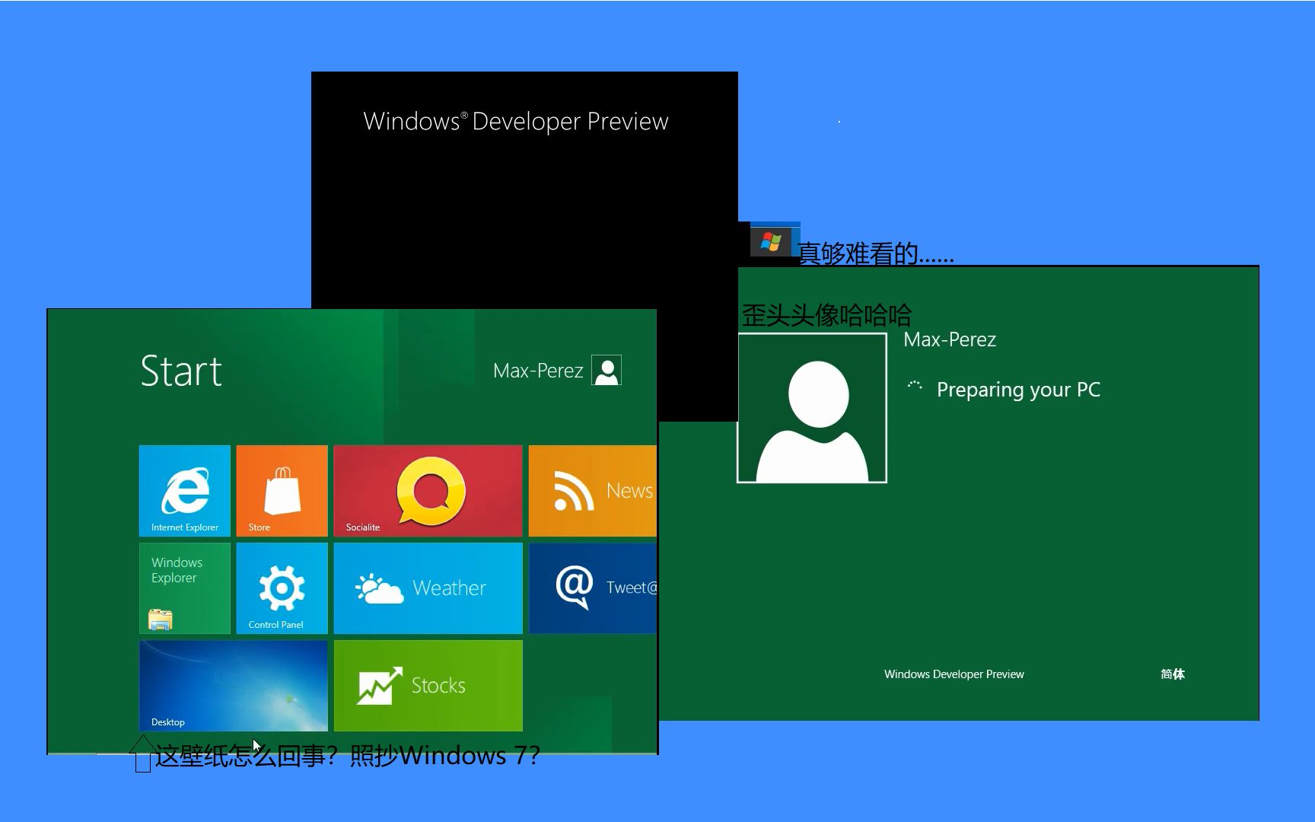Click the Max-Perez name on the Preparing screen
Image resolution: width=1315 pixels, height=822 pixels.
[950, 339]
